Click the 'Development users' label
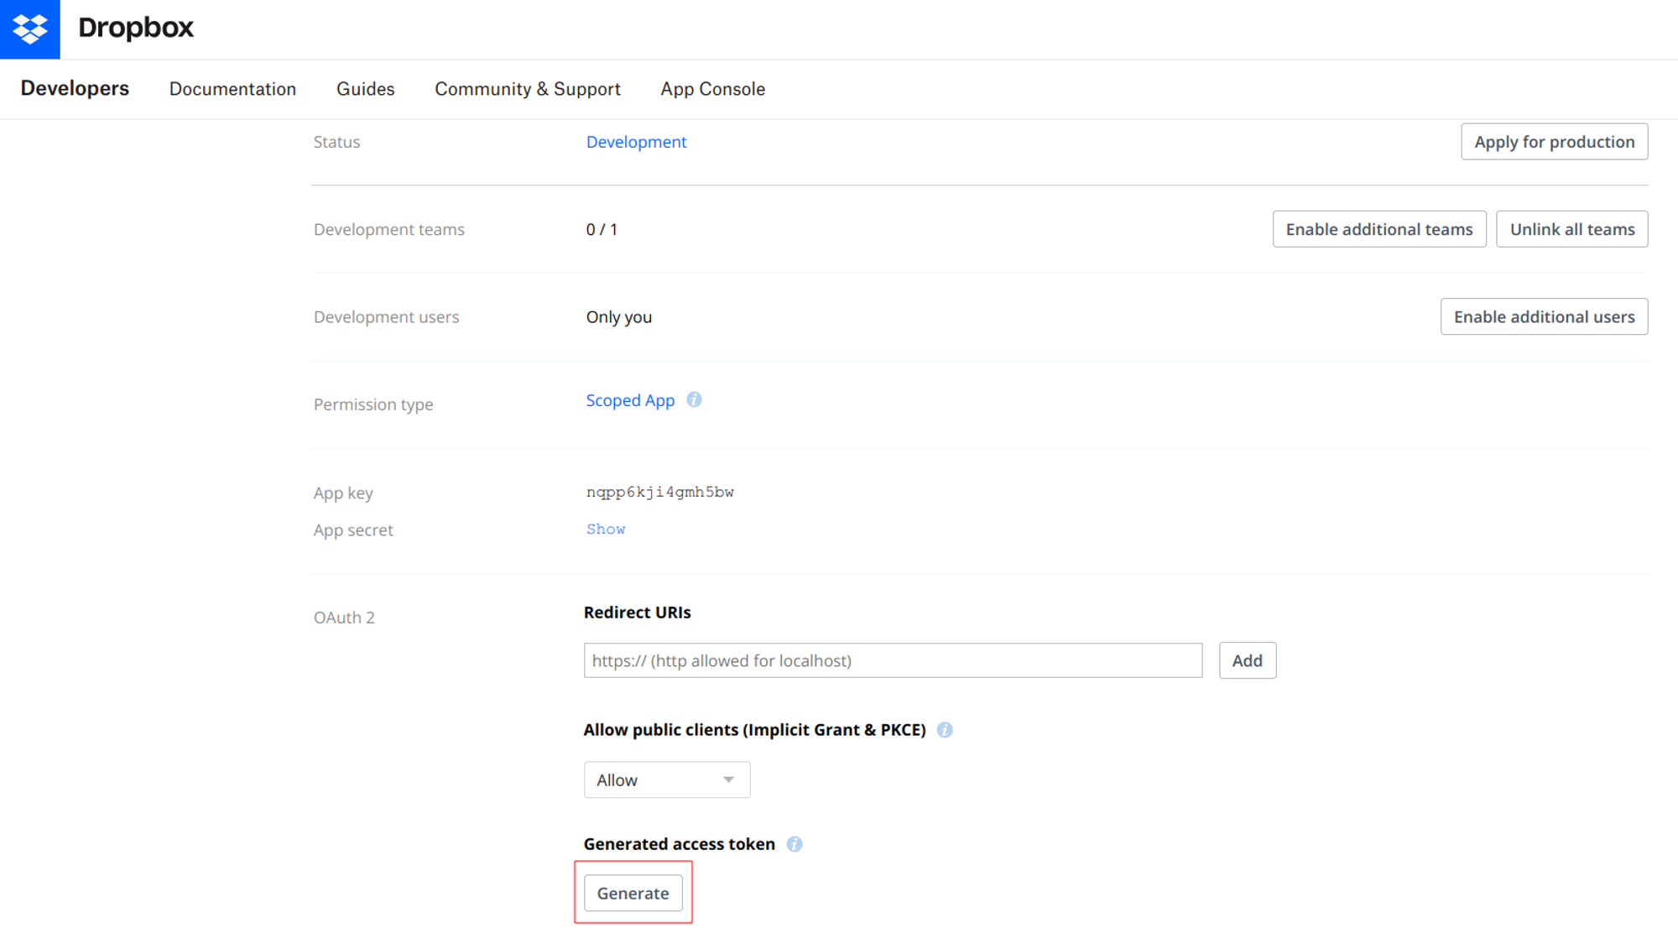 [386, 317]
